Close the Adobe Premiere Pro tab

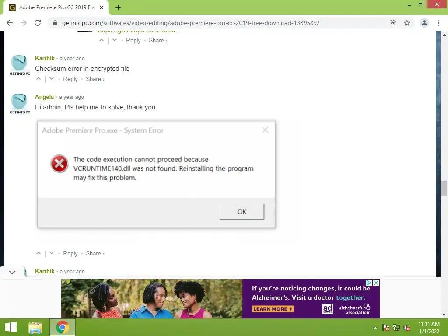(101, 7)
